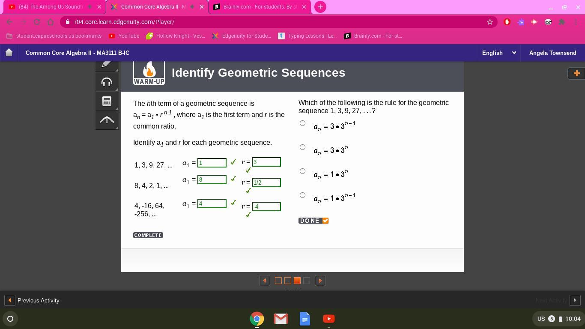Viewport: 585px width, 329px height.
Task: Switch to the Common Core Algebra II tab
Action: (x=157, y=7)
